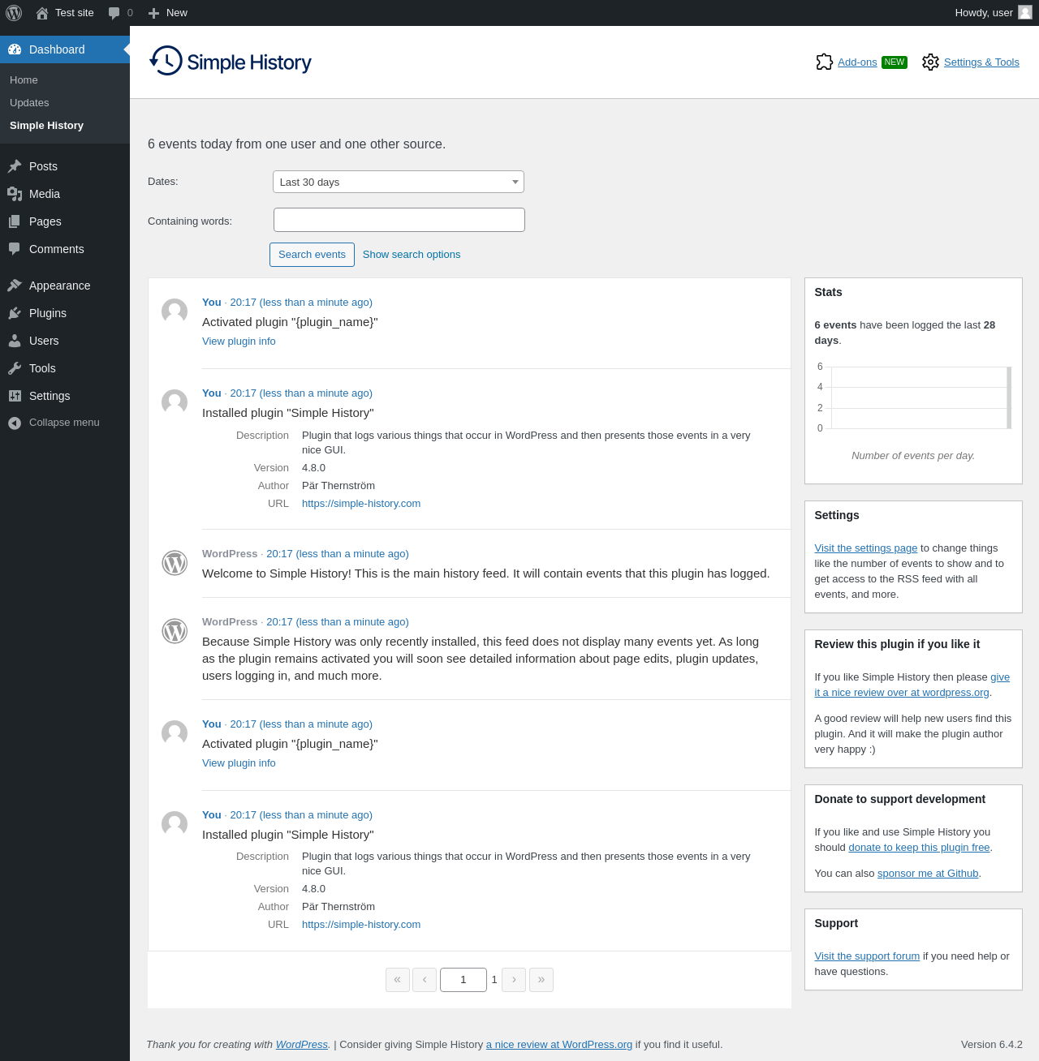1039x1061 pixels.
Task: Click Visit the settings page link
Action: pos(866,548)
